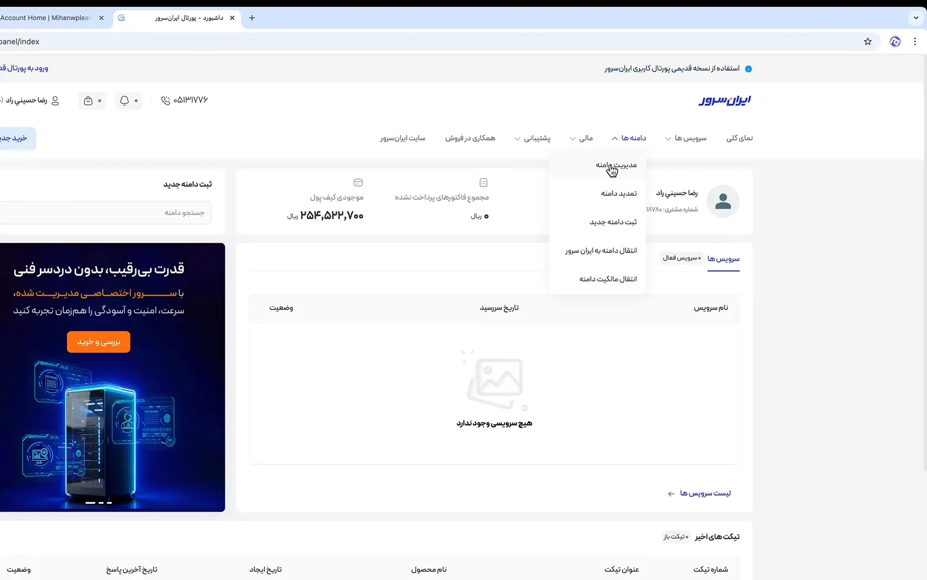The width and height of the screenshot is (927, 580).
Task: Click the لیست سرویس ها link
Action: point(705,493)
